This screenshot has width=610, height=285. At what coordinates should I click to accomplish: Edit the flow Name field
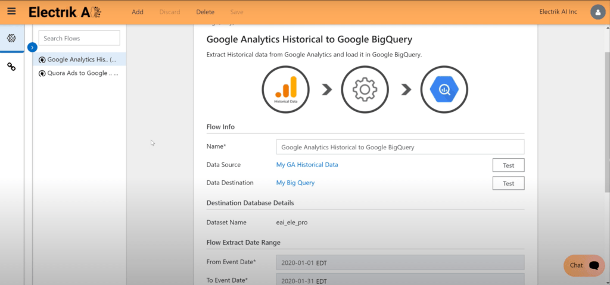tap(400, 147)
